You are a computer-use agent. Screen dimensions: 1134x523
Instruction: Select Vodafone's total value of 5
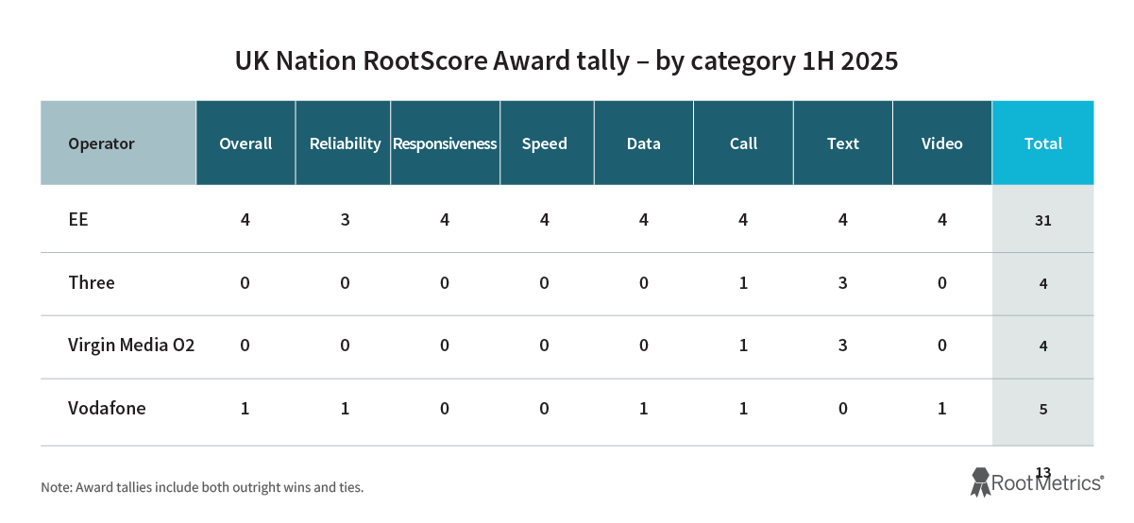(1043, 410)
